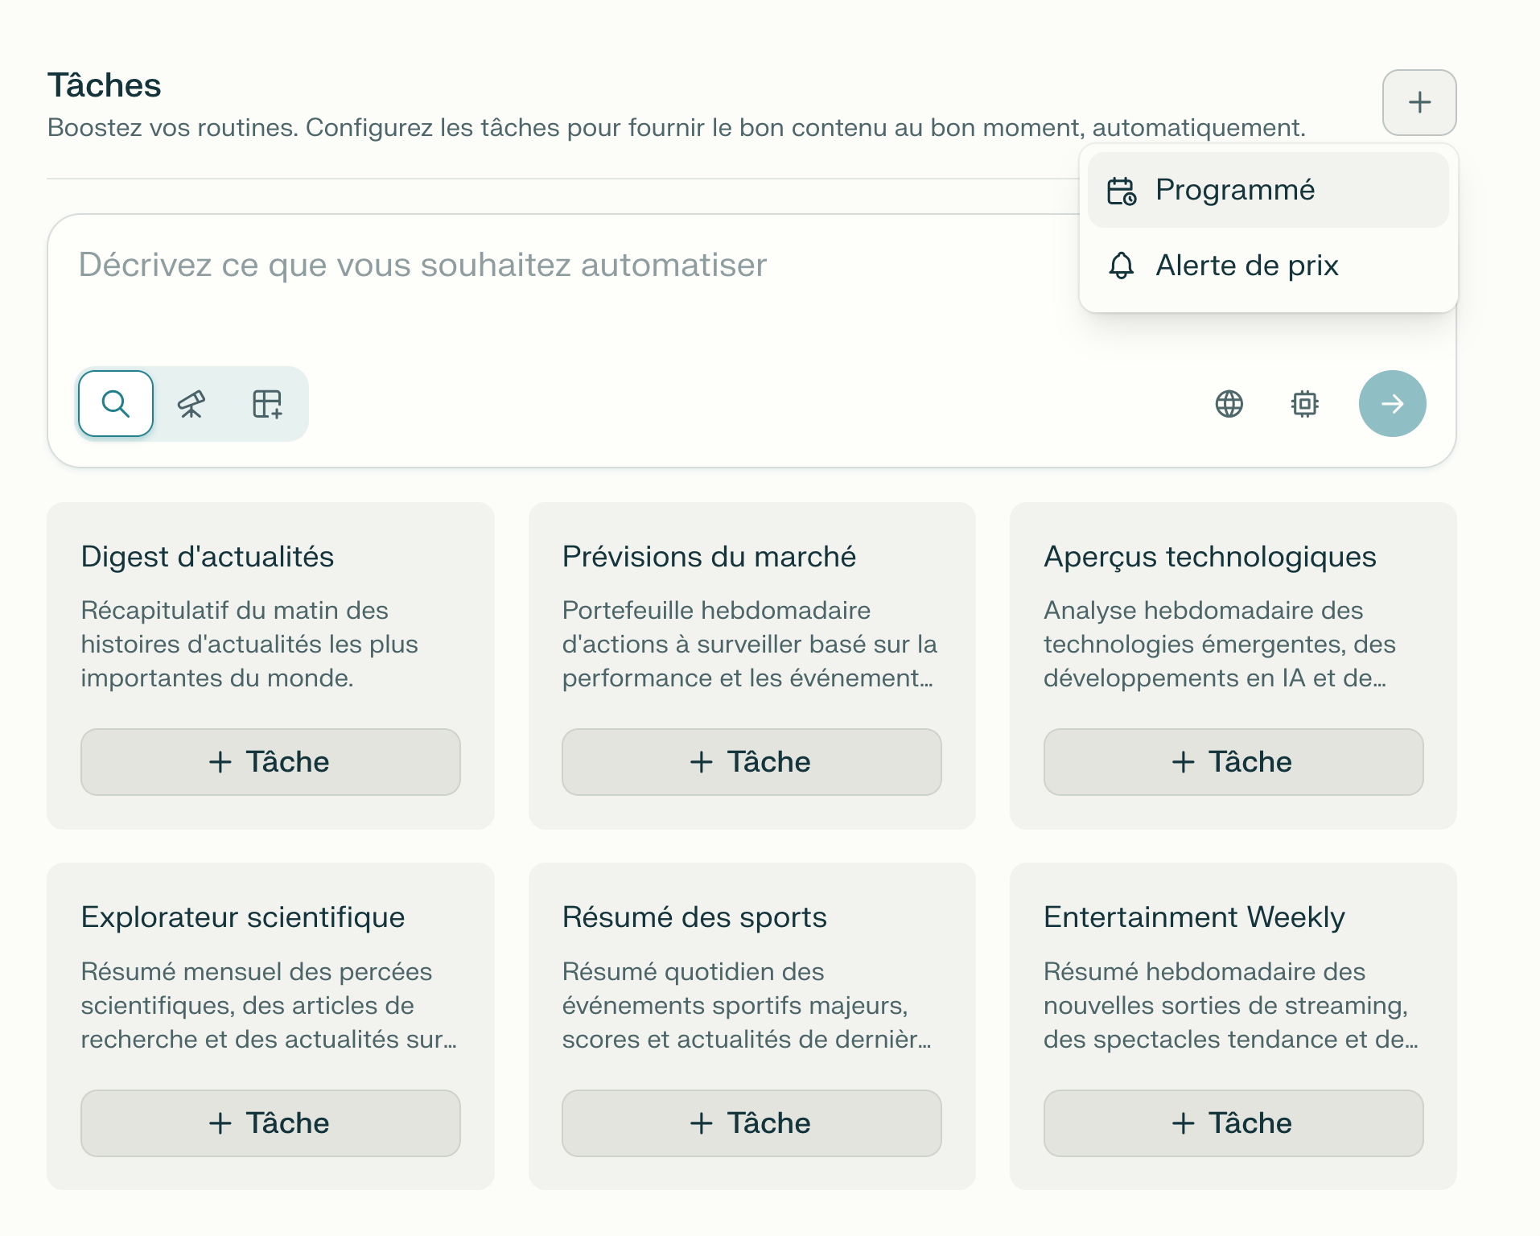The height and width of the screenshot is (1236, 1540).
Task: Add Tâche for Digest d'actualités
Action: click(270, 762)
